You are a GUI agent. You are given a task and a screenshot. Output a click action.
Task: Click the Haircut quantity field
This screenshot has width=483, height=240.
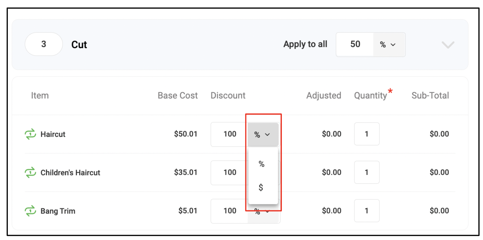(x=367, y=134)
